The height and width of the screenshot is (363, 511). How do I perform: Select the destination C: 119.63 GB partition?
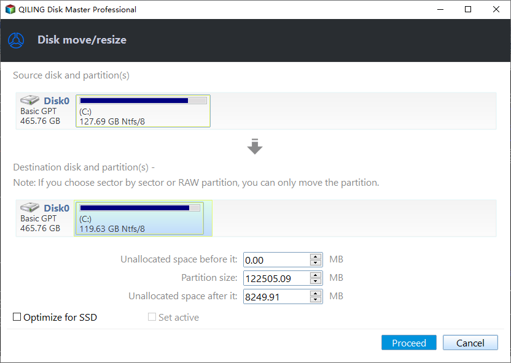(x=140, y=218)
